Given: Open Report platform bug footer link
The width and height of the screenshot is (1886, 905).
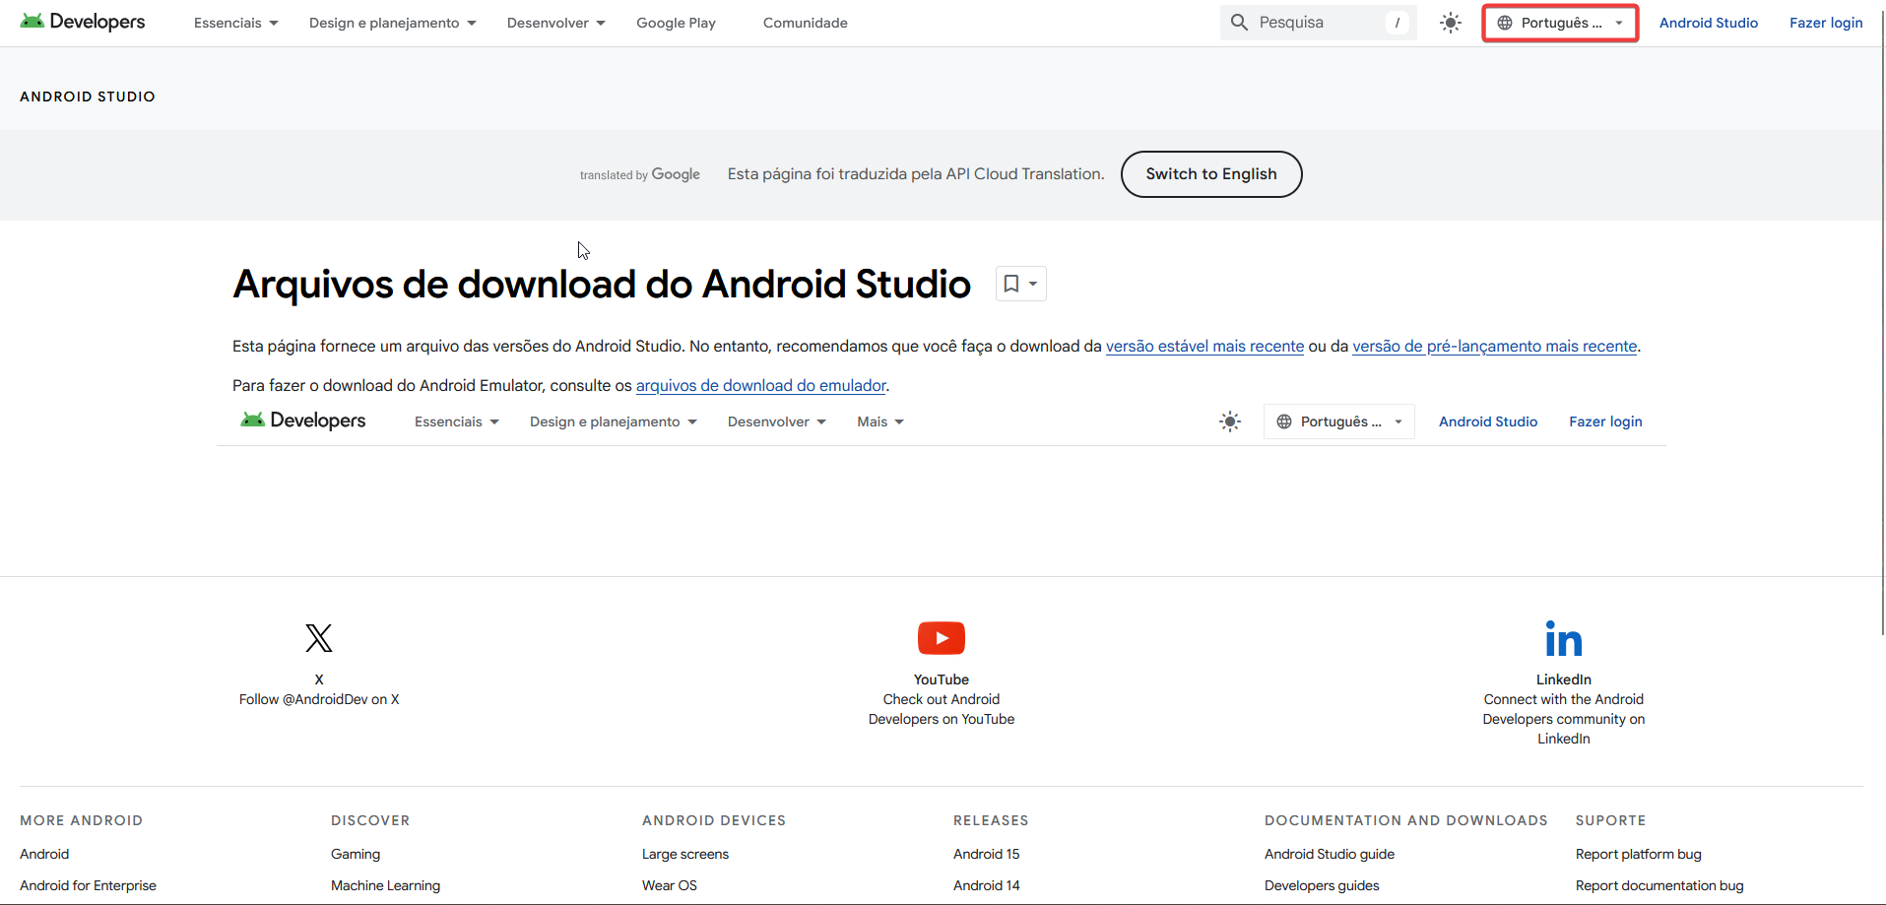Looking at the screenshot, I should point(1638,854).
